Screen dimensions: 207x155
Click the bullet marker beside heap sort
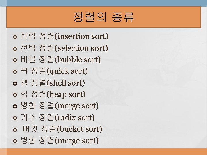click(x=16, y=95)
